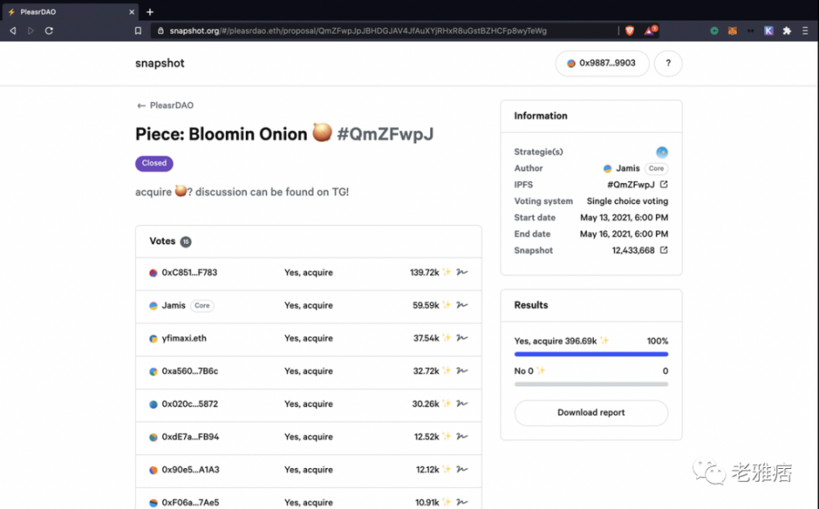Click the 37.54k voting power value
Screen dimensions: 819x509
(x=426, y=338)
